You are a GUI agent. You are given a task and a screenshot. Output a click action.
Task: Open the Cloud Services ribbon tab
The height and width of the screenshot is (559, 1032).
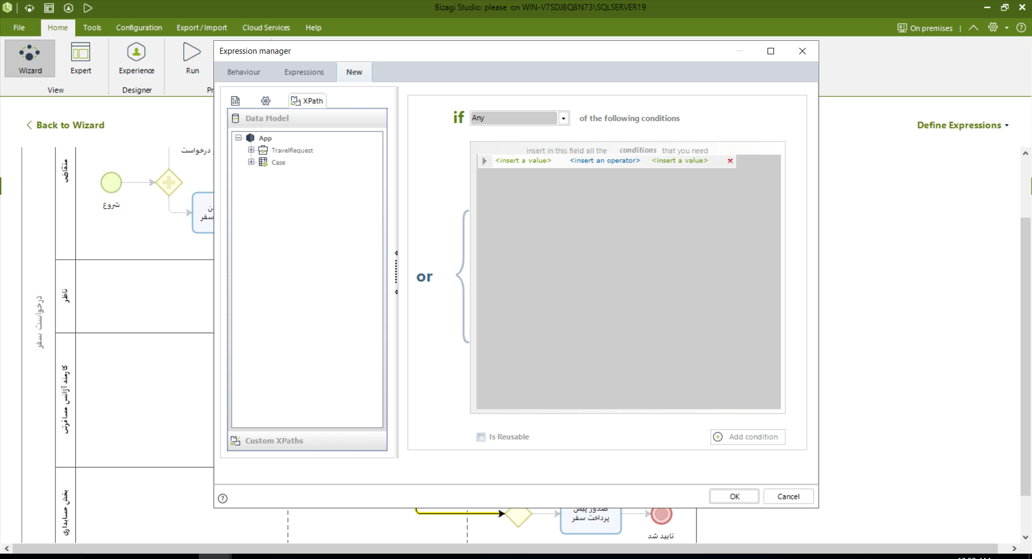pos(266,27)
